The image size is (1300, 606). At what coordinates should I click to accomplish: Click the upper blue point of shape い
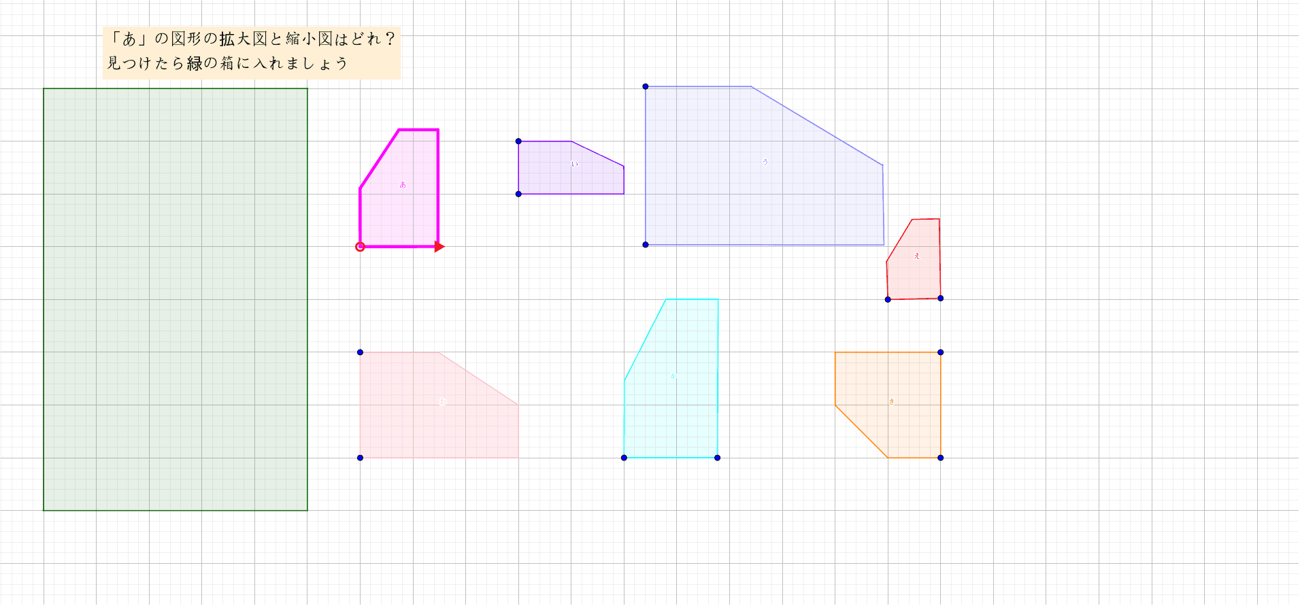pyautogui.click(x=518, y=141)
